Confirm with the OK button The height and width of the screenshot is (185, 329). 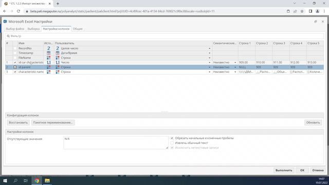click(302, 170)
